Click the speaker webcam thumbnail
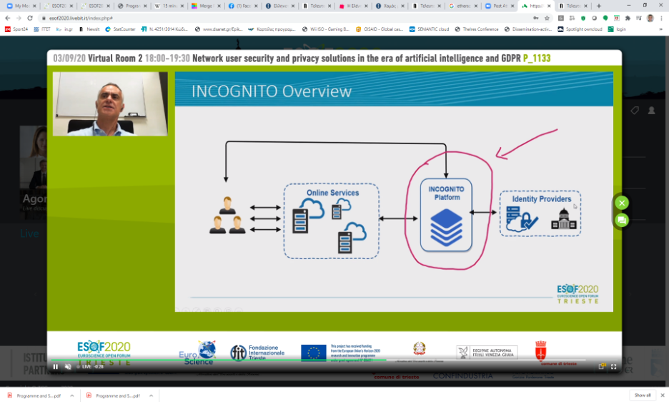 pos(110,103)
